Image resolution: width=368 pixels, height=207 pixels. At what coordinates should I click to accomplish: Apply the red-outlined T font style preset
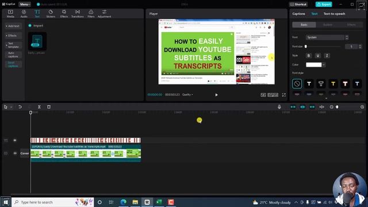point(345,83)
